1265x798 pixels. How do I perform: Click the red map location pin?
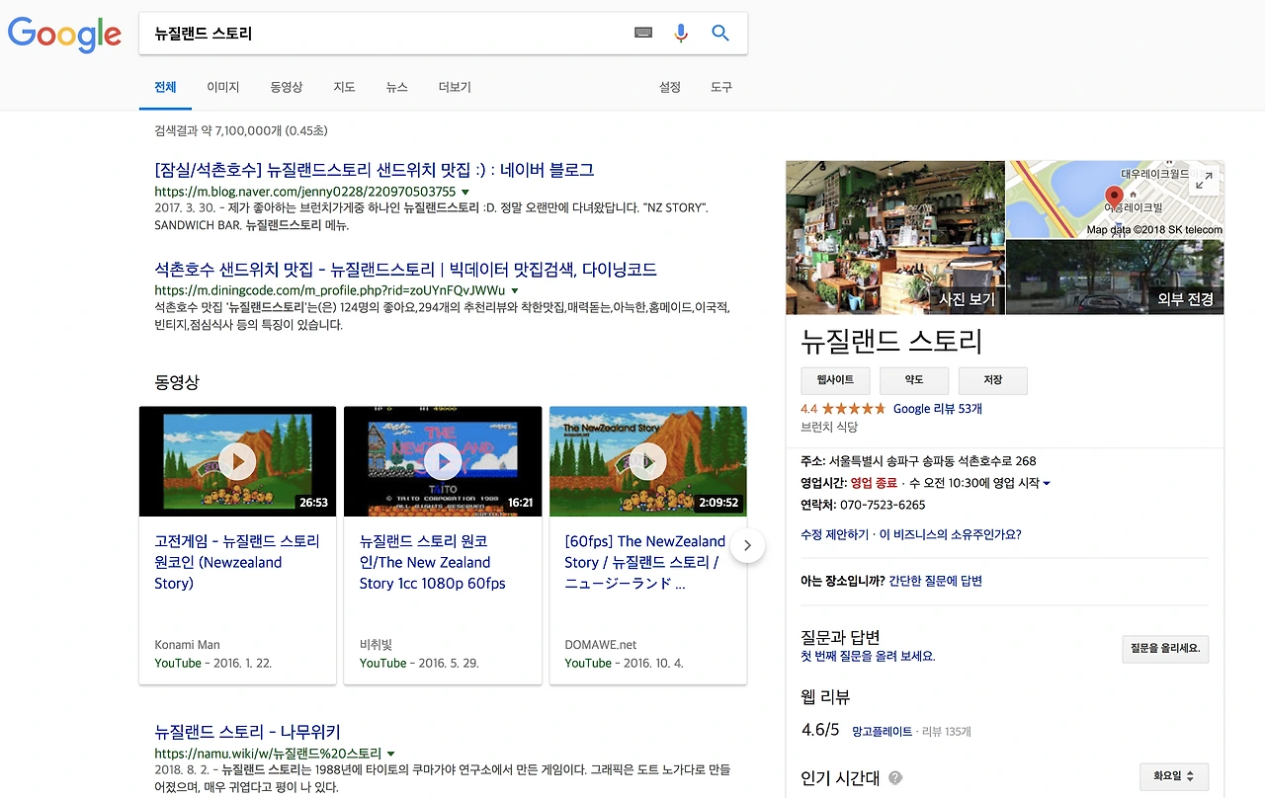pyautogui.click(x=1114, y=196)
